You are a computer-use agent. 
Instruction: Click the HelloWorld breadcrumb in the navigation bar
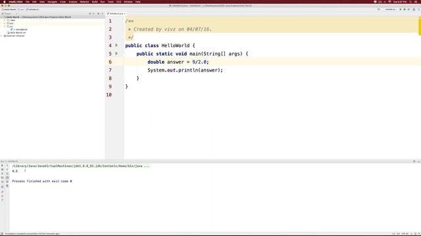32,9
